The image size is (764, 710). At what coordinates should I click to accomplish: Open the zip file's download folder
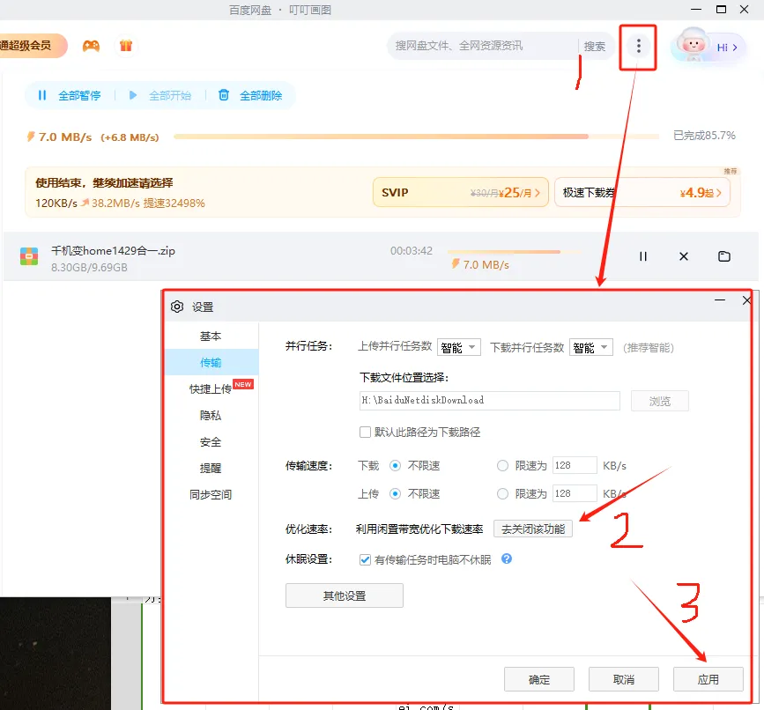point(724,256)
